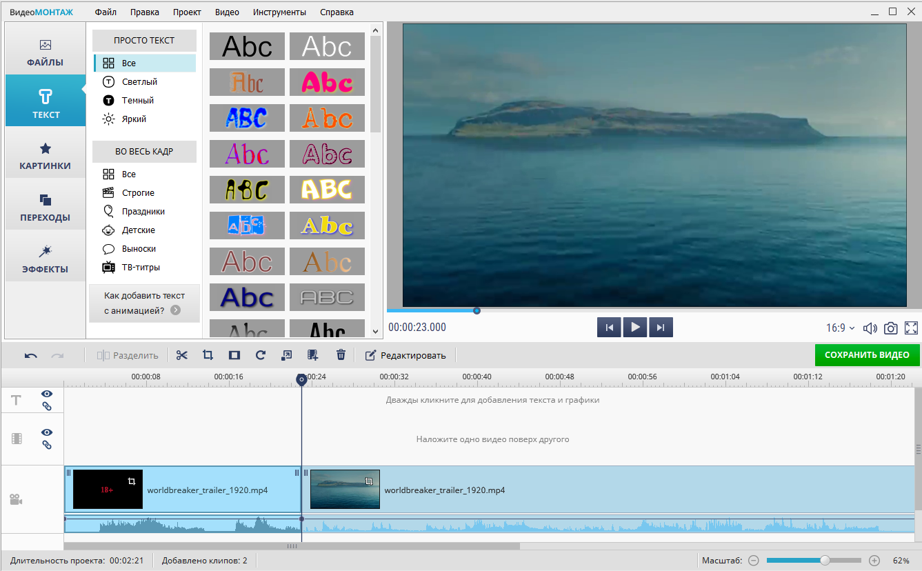Image resolution: width=922 pixels, height=571 pixels.
Task: Open the 16:9 aspect ratio dropdown
Action: 840,328
